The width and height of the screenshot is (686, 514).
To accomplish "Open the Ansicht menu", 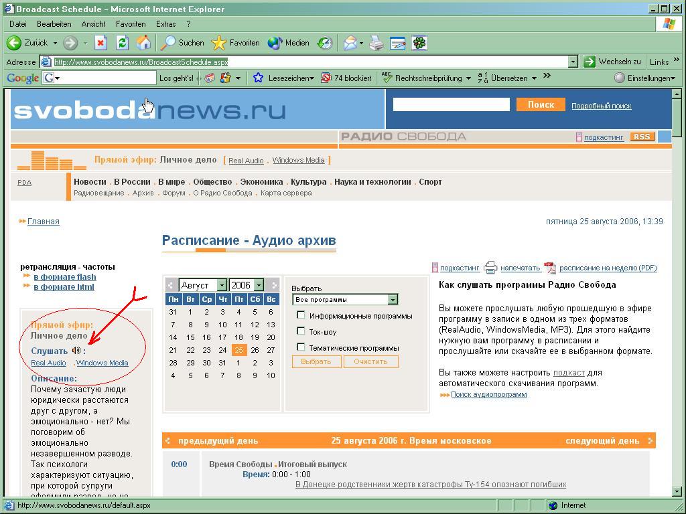I will click(x=93, y=24).
